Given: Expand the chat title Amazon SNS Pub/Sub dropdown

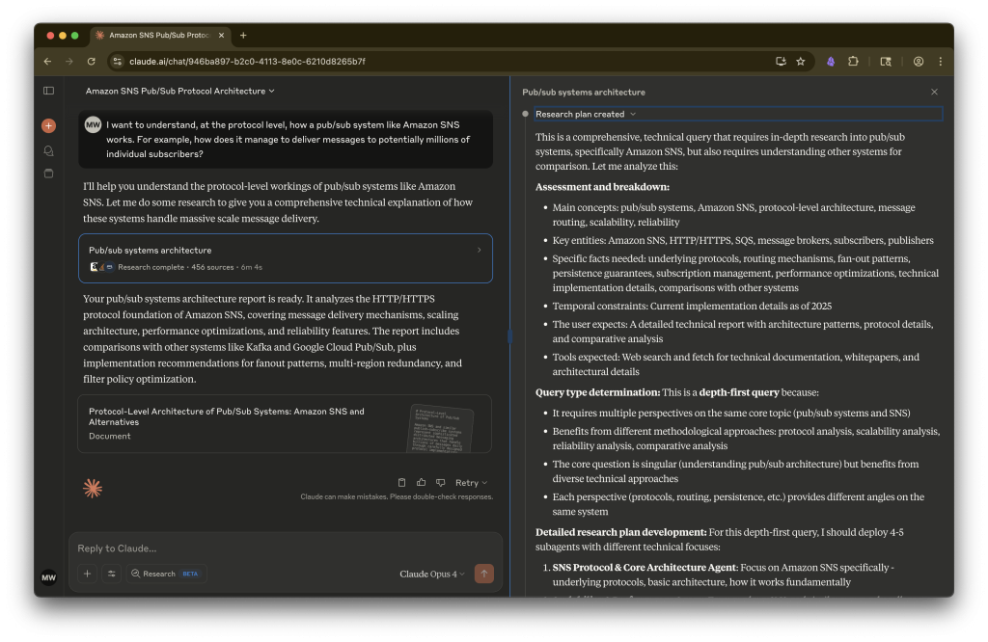Looking at the screenshot, I should (179, 91).
